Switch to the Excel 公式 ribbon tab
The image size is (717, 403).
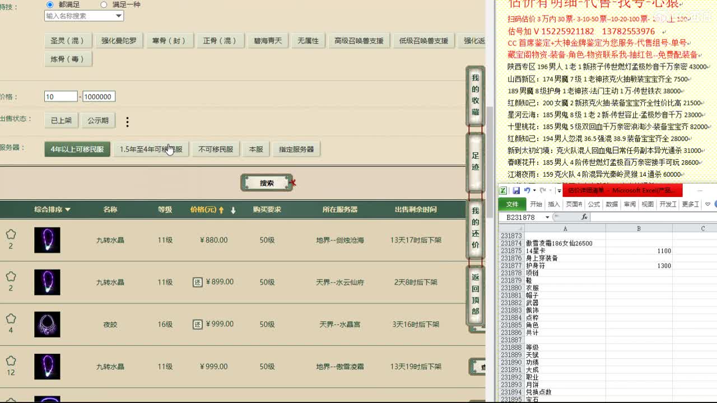pyautogui.click(x=594, y=204)
